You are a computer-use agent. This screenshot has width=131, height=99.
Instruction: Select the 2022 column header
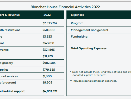point(47,15)
